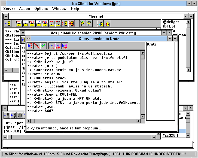Open the main application control menu box
The image size is (198, 158).
tap(4, 3)
